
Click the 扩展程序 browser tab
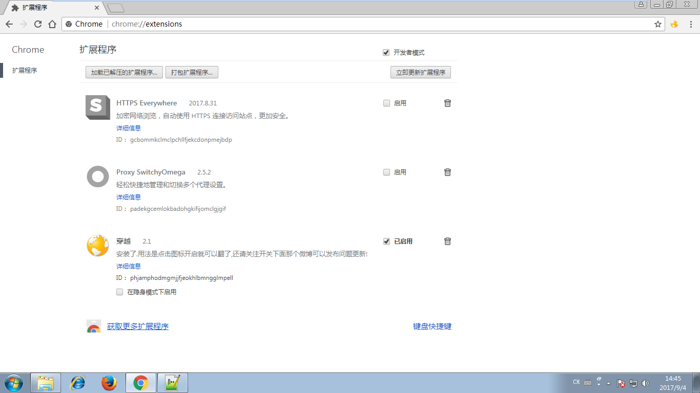(54, 8)
